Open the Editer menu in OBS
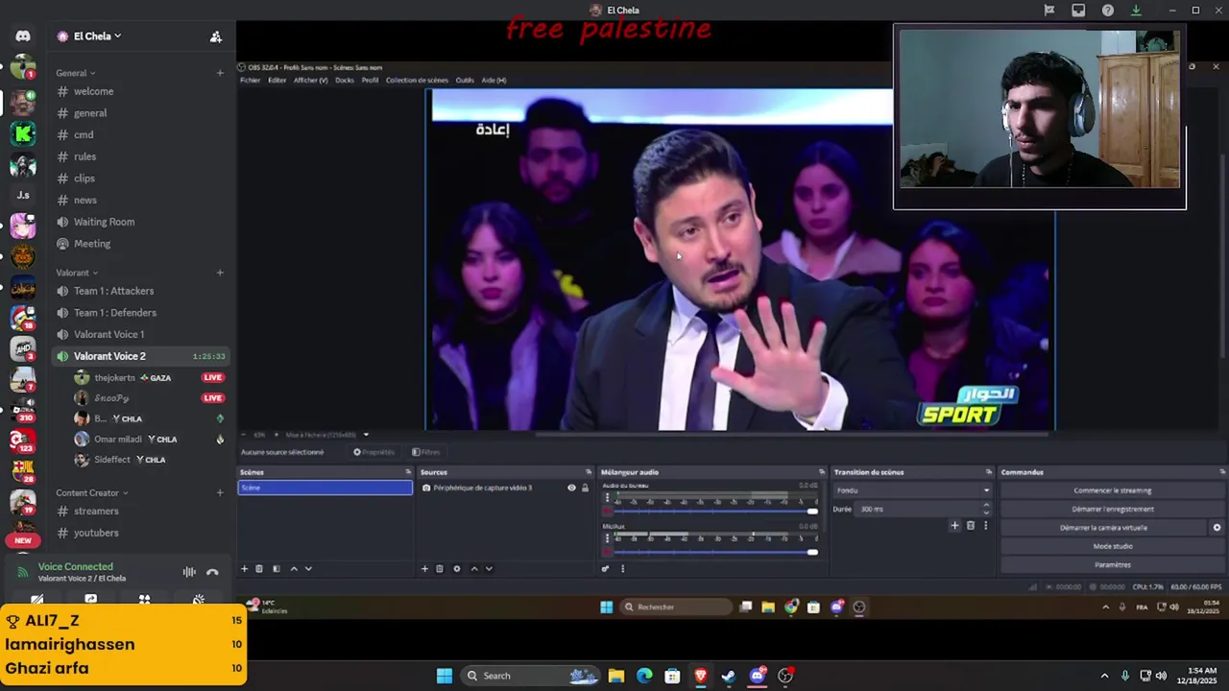The width and height of the screenshot is (1229, 691). (277, 81)
